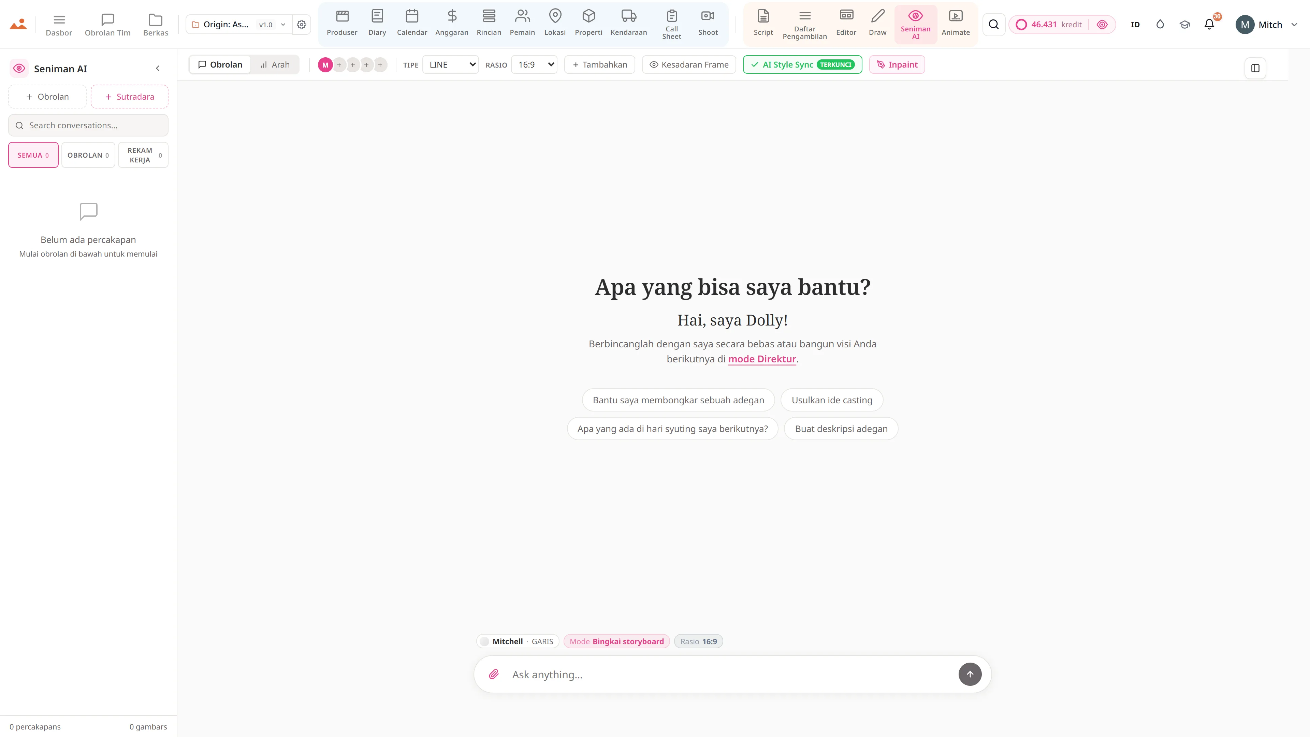Choose 'Apa yang ada di hari syuting' suggestion
The width and height of the screenshot is (1310, 737).
pyautogui.click(x=672, y=429)
